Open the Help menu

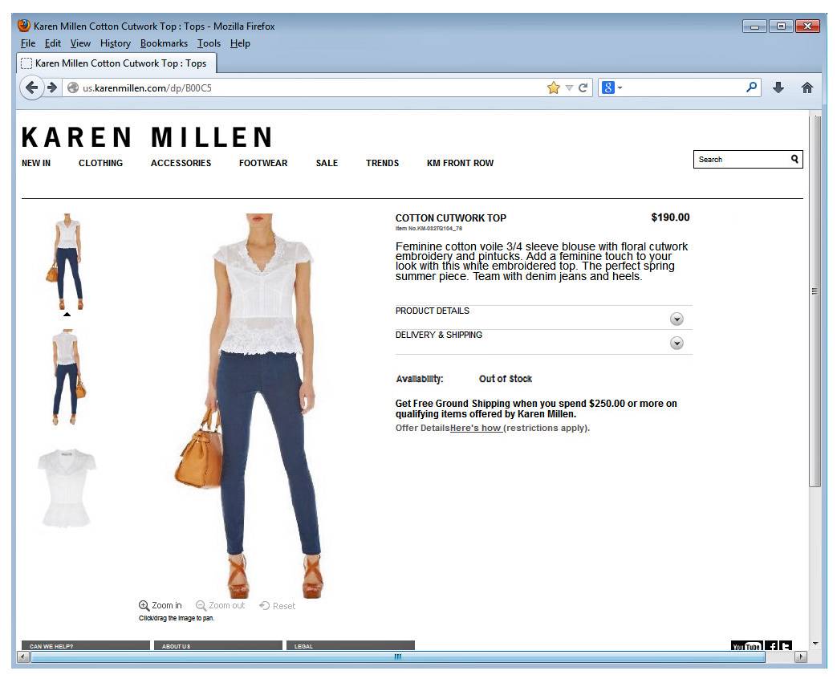pos(240,43)
